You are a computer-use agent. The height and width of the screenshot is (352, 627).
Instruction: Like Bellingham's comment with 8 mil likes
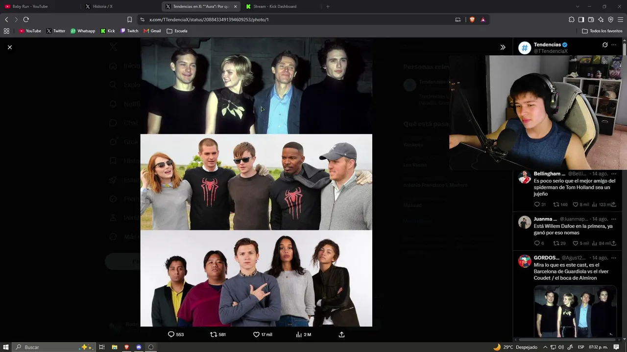(581, 204)
